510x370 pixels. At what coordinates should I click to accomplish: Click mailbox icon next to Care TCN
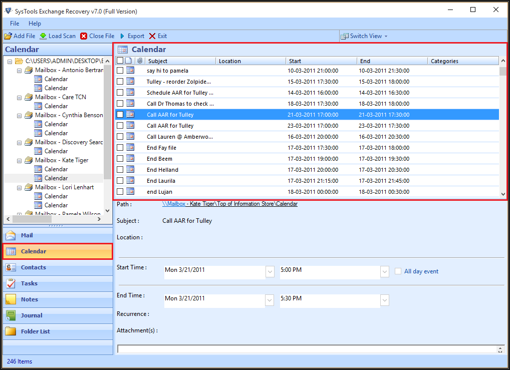(29, 97)
